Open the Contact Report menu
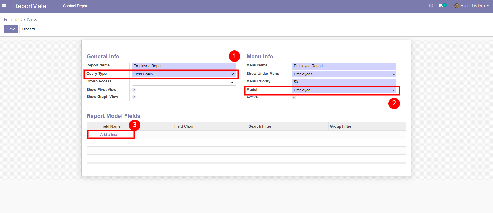 point(75,6)
